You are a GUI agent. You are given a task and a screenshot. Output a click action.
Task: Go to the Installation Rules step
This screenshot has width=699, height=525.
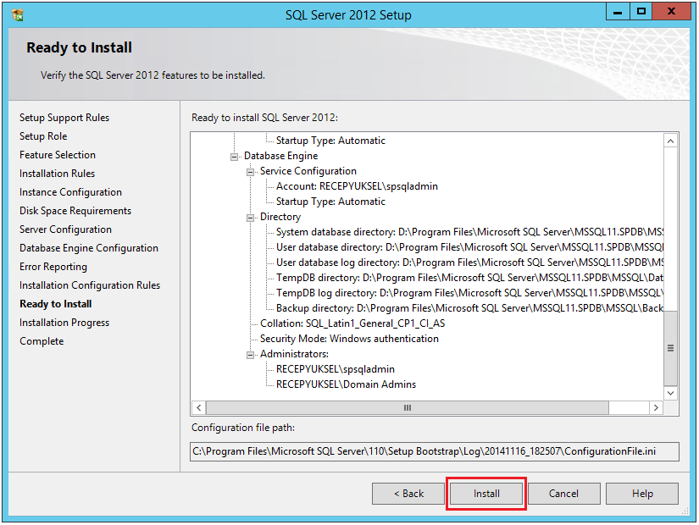(57, 174)
